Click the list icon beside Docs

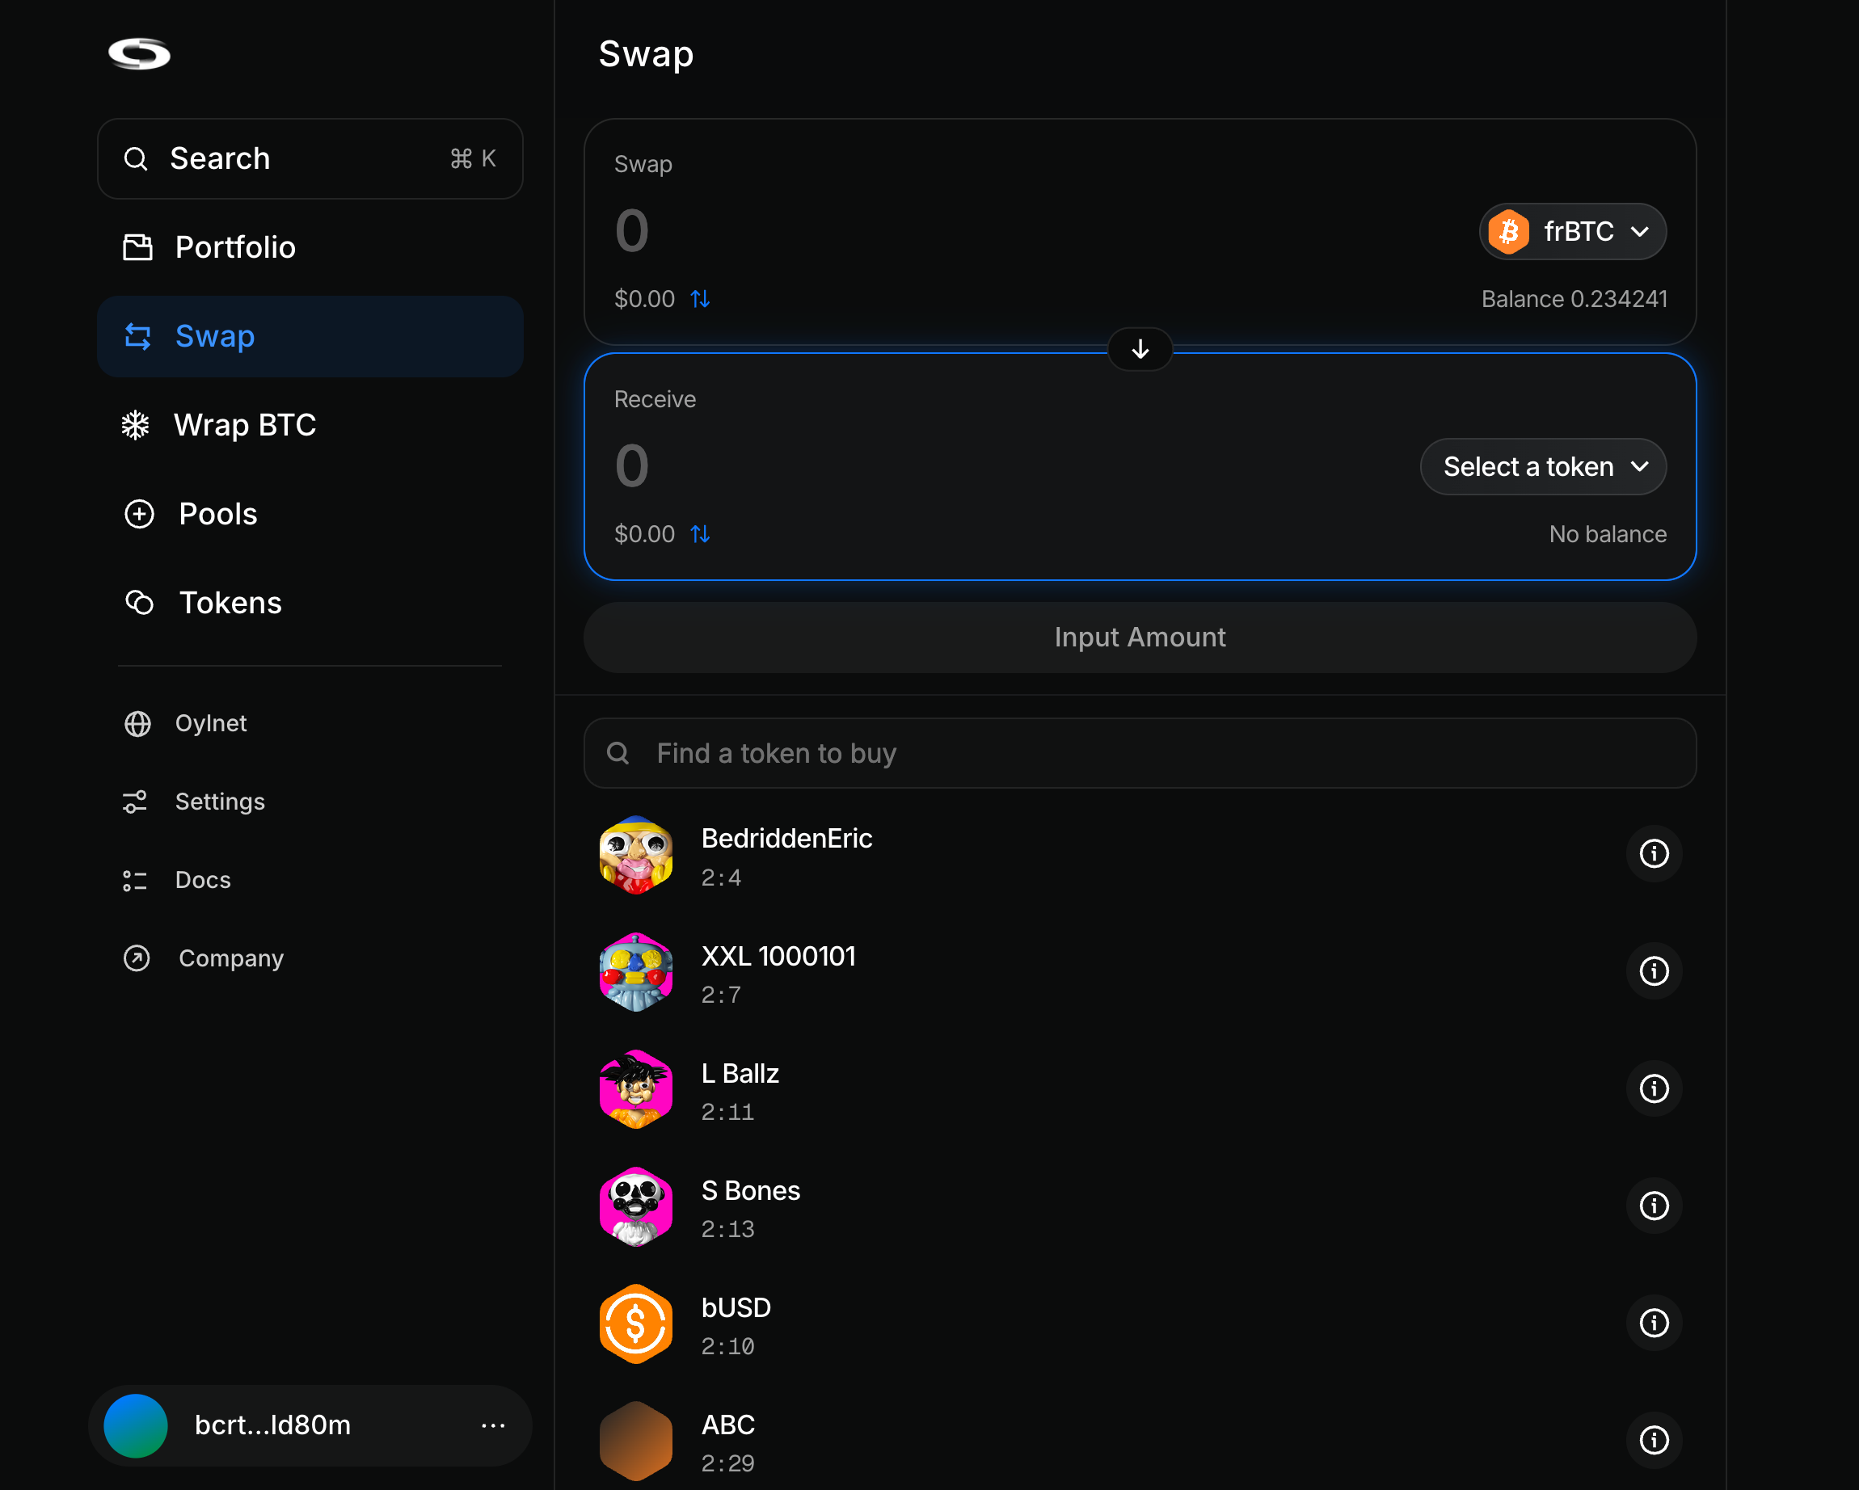(x=135, y=880)
